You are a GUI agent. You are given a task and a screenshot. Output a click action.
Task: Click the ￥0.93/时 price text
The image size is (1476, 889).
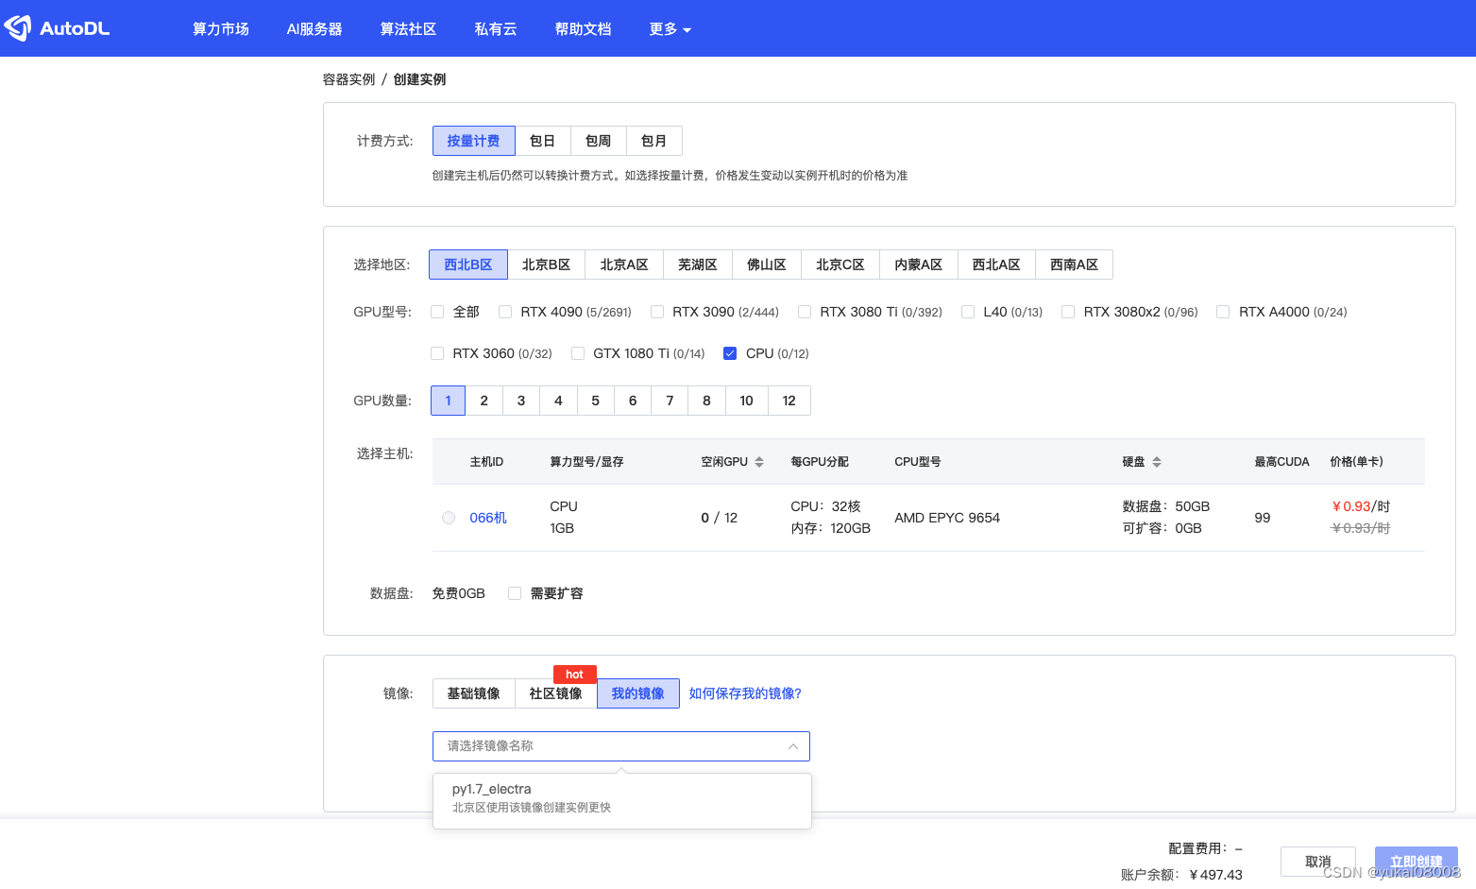click(1361, 506)
